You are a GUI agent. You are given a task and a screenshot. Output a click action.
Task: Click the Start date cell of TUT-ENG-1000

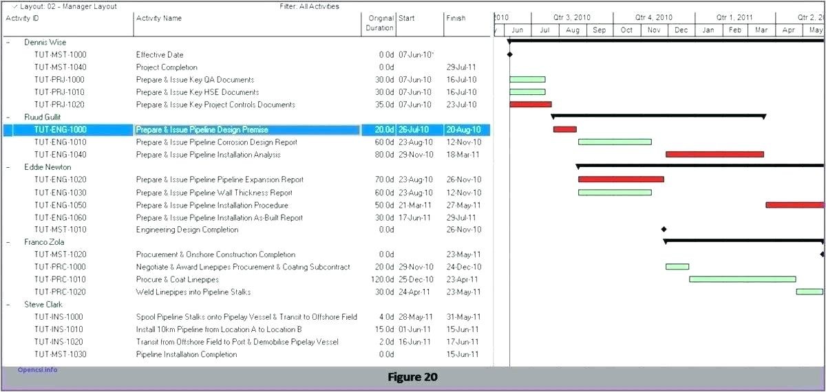415,130
